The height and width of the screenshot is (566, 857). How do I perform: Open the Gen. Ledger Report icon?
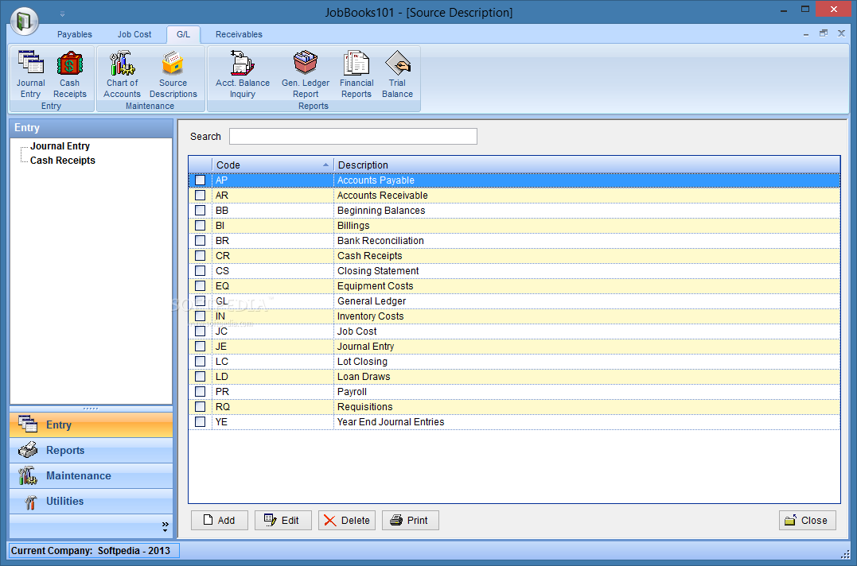coord(306,74)
